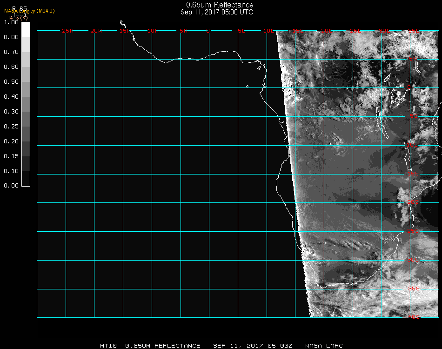Image resolution: width=442 pixels, height=349 pixels.
Task: Click the 5N latitude label
Action: click(x=413, y=59)
